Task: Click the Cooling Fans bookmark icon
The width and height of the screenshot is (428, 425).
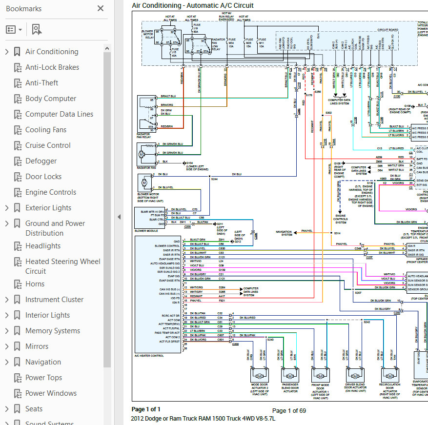Action: point(18,130)
